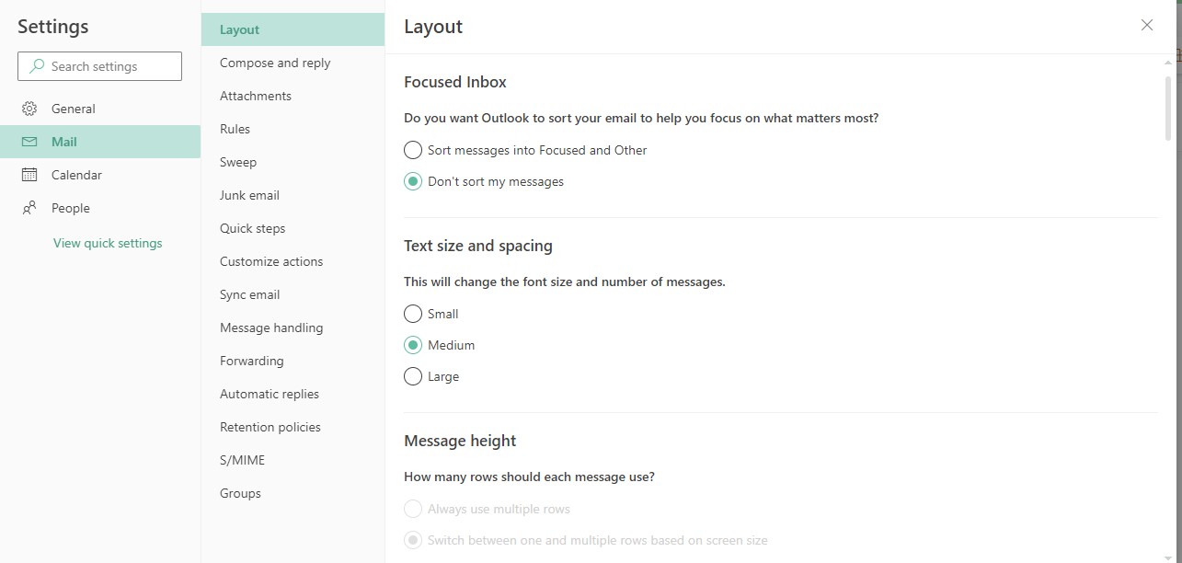Click the General gear icon
The image size is (1182, 563).
pos(29,109)
